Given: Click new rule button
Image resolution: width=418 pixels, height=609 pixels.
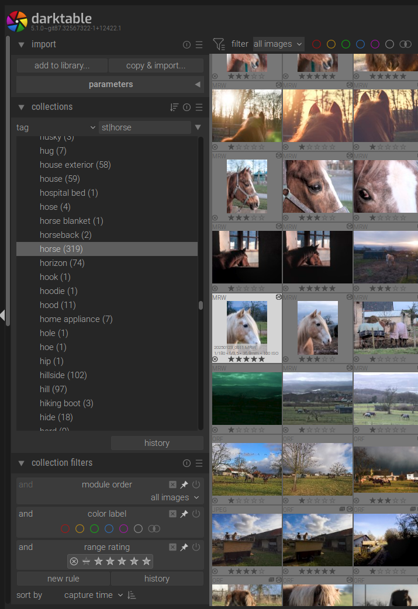Looking at the screenshot, I should point(63,579).
